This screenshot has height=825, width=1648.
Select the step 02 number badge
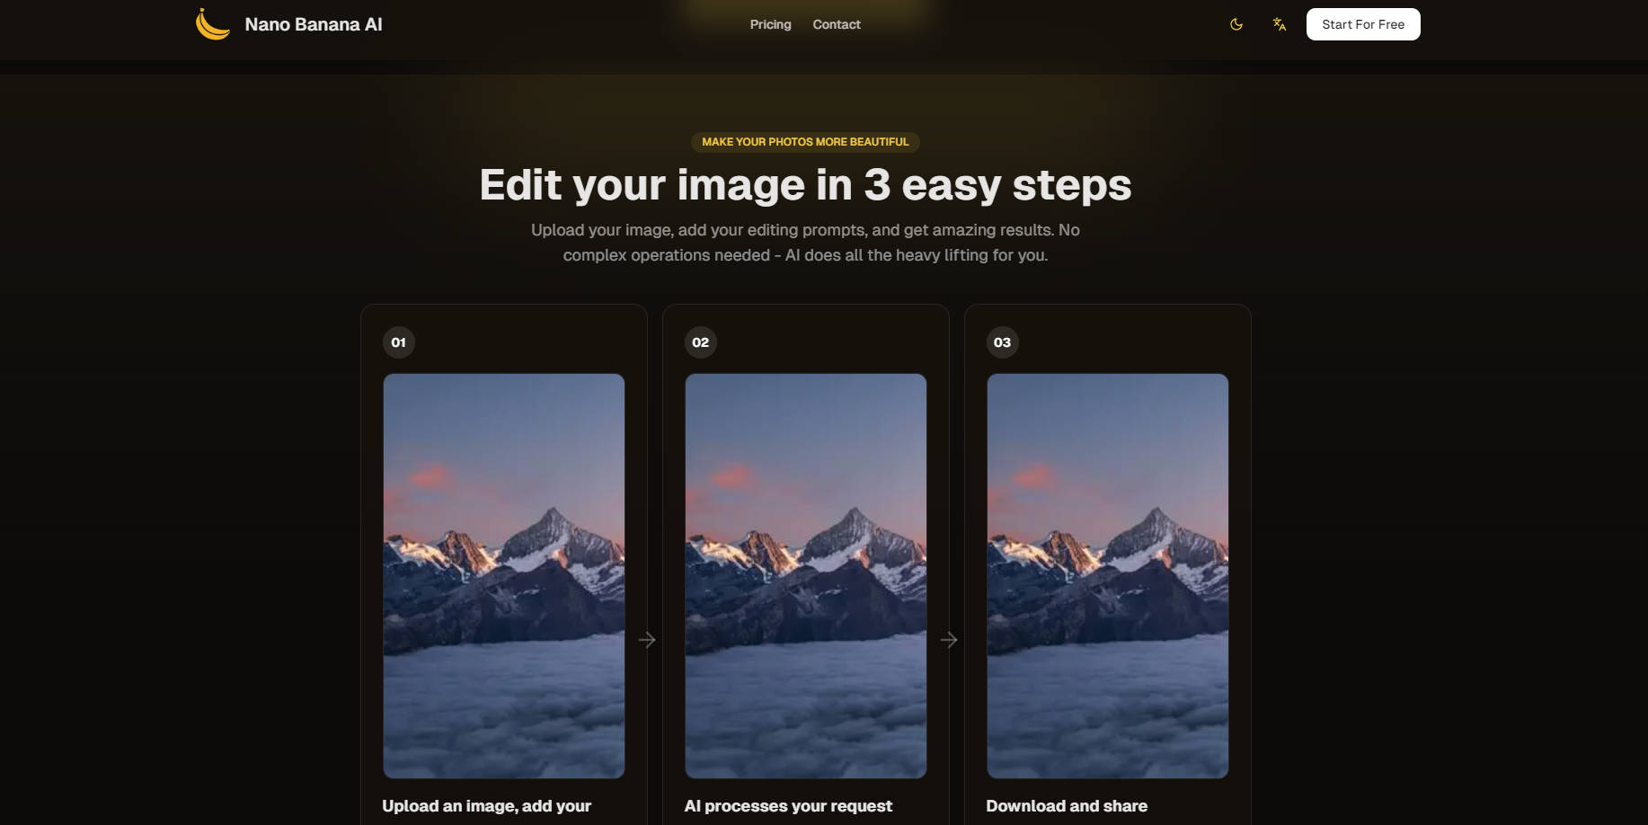click(701, 342)
